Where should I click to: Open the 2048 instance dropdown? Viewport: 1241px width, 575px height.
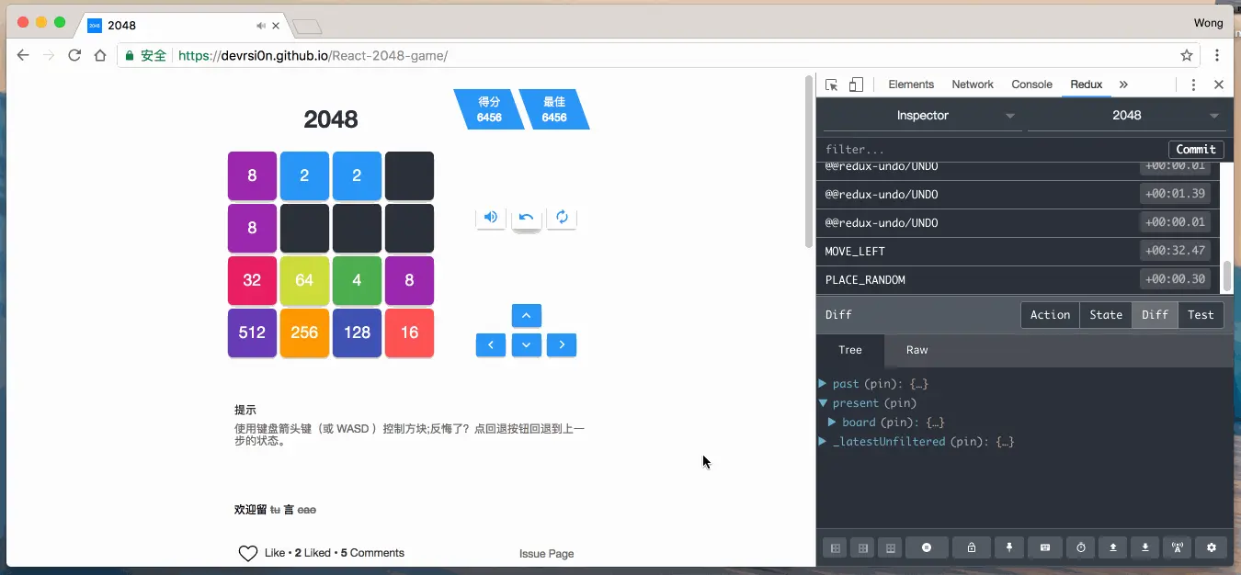pos(1128,115)
